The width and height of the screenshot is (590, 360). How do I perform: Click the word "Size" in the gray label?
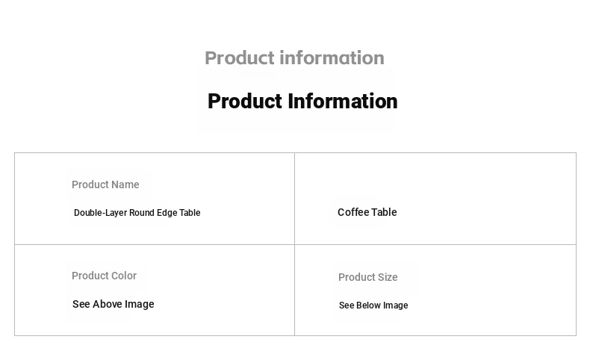pyautogui.click(x=387, y=277)
